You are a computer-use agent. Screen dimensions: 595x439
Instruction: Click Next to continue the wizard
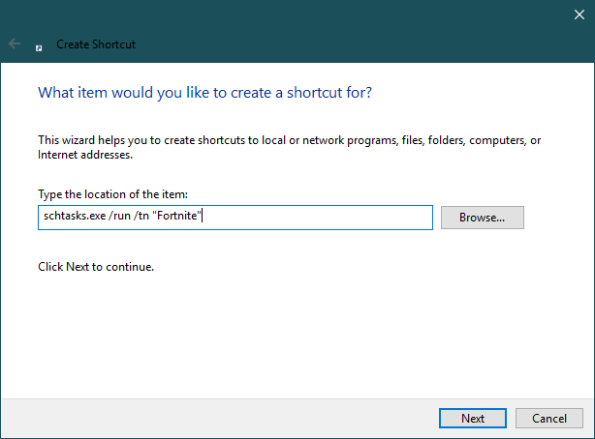point(473,418)
